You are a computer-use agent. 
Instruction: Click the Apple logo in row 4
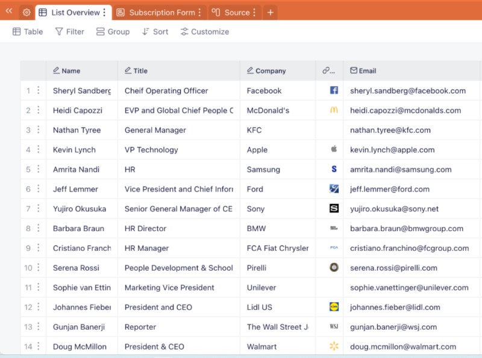[334, 150]
